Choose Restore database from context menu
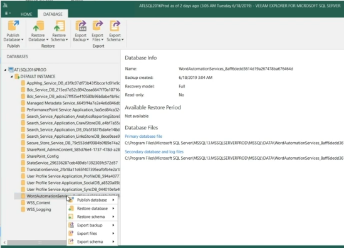Screen dimensions: 344x248 pyautogui.click(x=92, y=209)
